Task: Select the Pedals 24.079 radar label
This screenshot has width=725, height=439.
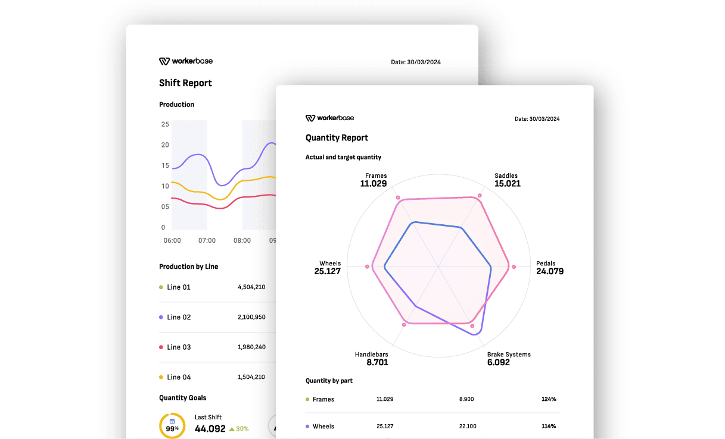Action: [x=549, y=268]
